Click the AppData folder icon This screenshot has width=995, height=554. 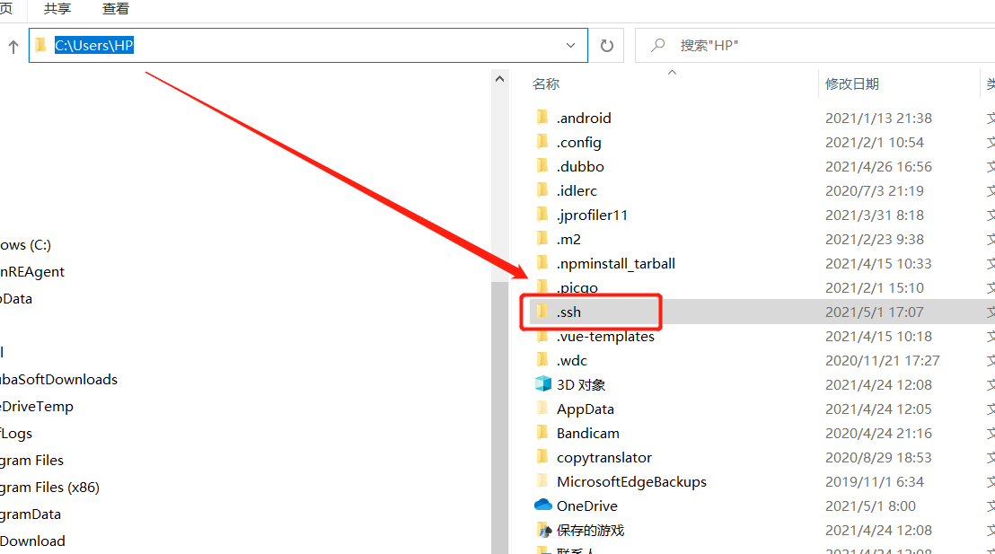pyautogui.click(x=542, y=409)
